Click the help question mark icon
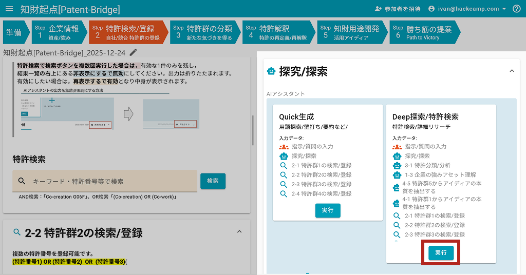The image size is (526, 275). [x=516, y=9]
